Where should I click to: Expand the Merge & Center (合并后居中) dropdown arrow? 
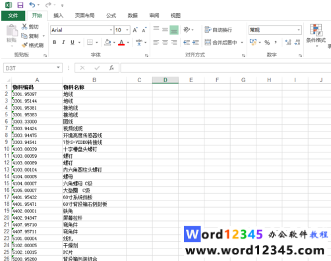pos(242,42)
